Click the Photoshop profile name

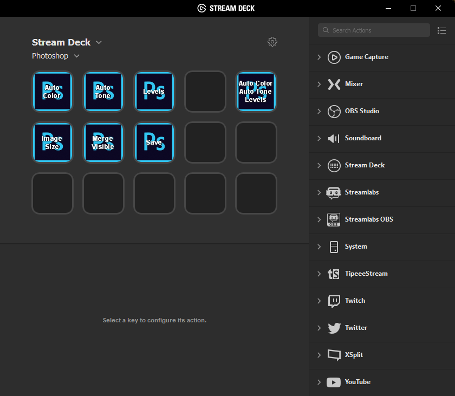pos(50,56)
